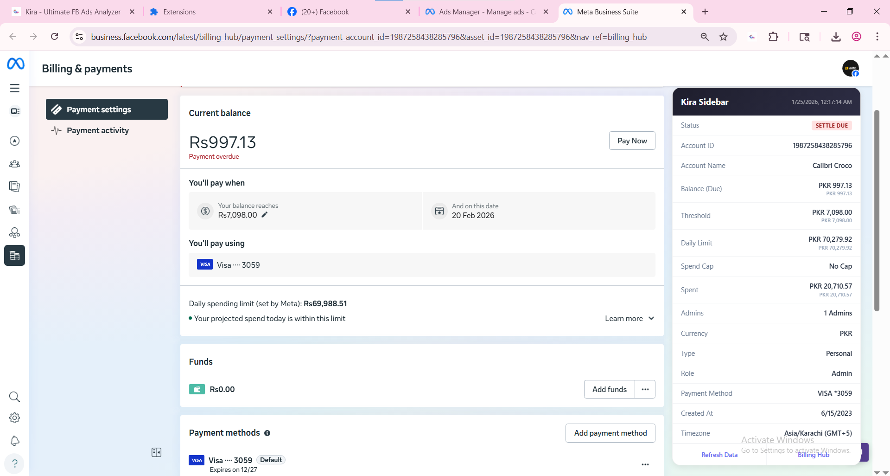Open the help question mark icon
Screen dimensions: 890x476
click(15, 463)
